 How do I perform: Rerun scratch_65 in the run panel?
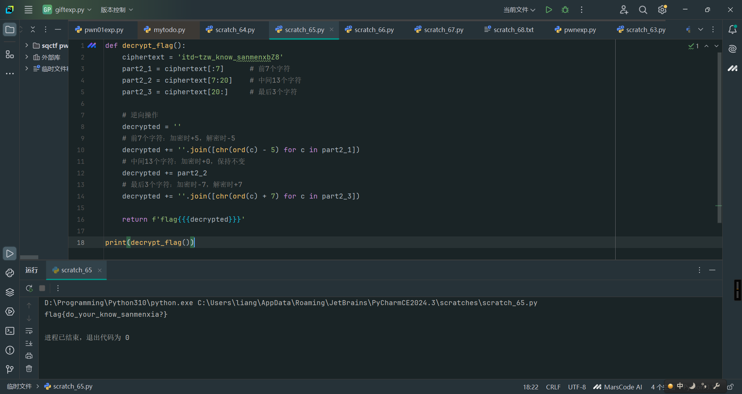point(29,288)
